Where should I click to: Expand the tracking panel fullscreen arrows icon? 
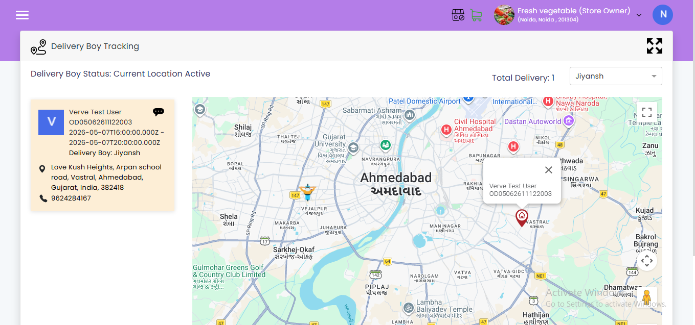click(x=654, y=46)
